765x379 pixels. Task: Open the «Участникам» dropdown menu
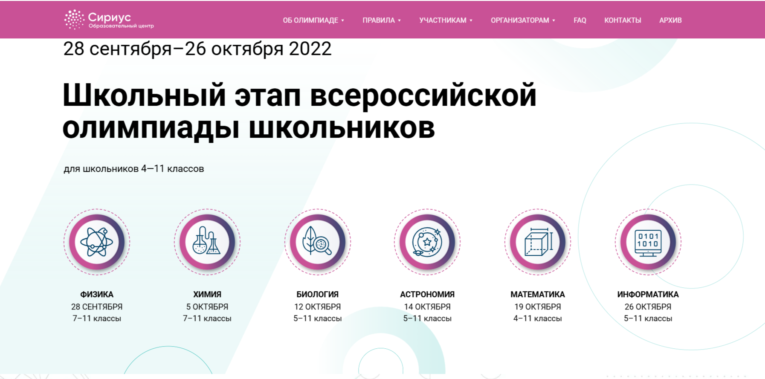point(446,20)
